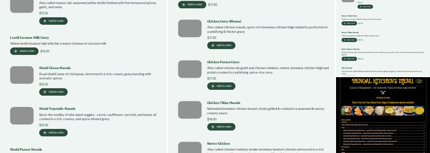Add Shahi Vegetable Masala to order
Viewport: 430px width, 153px height.
(53, 132)
